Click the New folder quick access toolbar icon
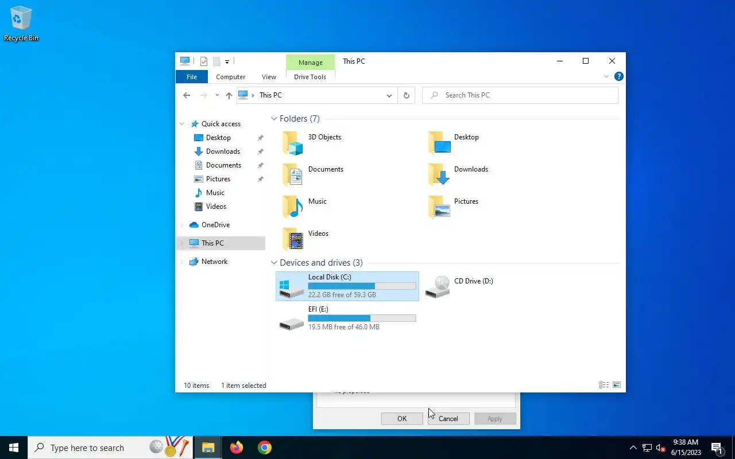 tap(216, 61)
